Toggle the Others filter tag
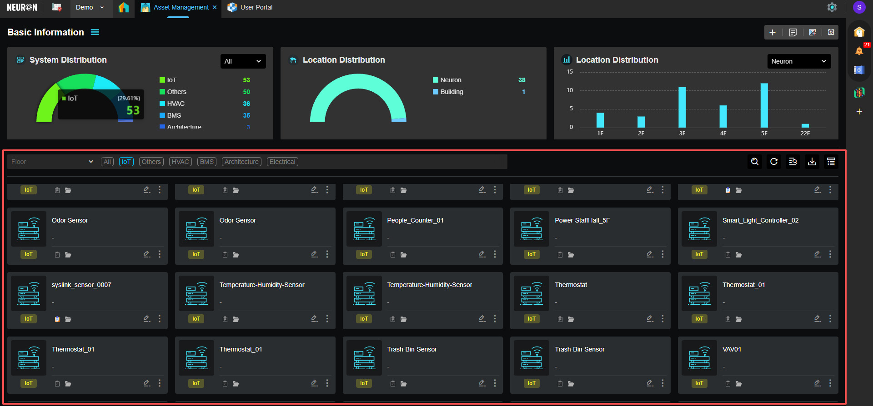Viewport: 873px width, 406px height. [151, 162]
